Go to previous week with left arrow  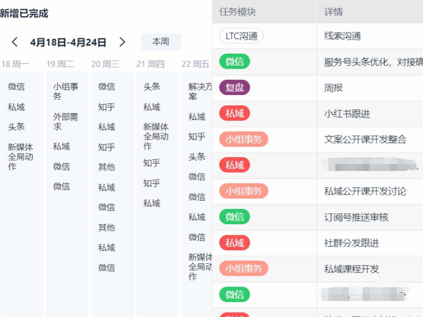pyautogui.click(x=15, y=42)
